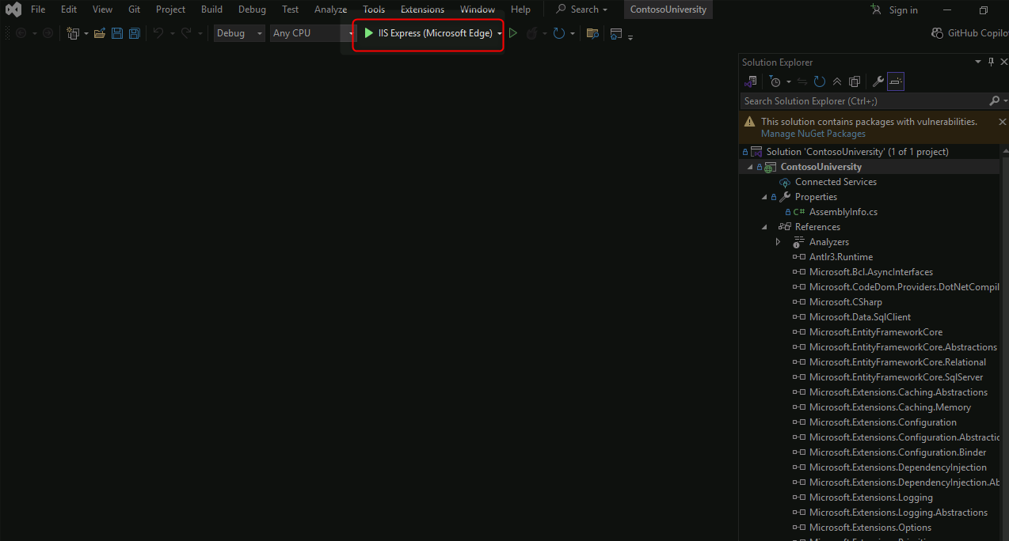Click the Manage NuGet Packages link
This screenshot has height=541, width=1009.
(x=813, y=134)
